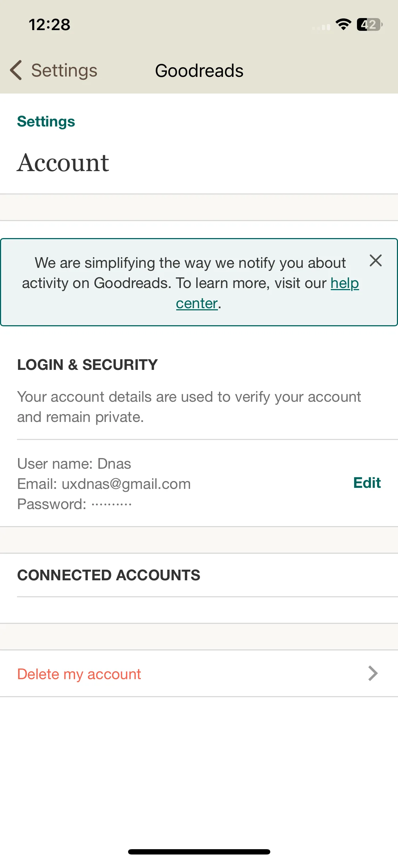This screenshot has height=863, width=398.
Task: Tap the Goodreads title in header
Action: click(199, 70)
